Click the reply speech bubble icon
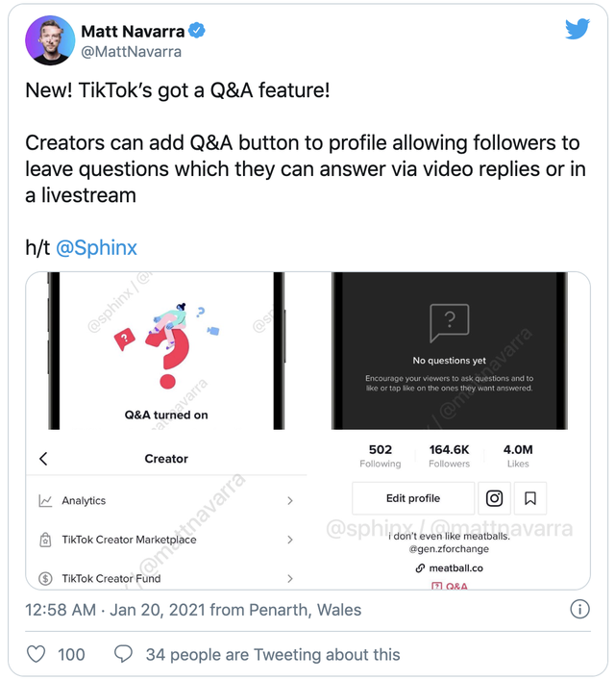Screen dimensions: 615x680 [x=123, y=654]
